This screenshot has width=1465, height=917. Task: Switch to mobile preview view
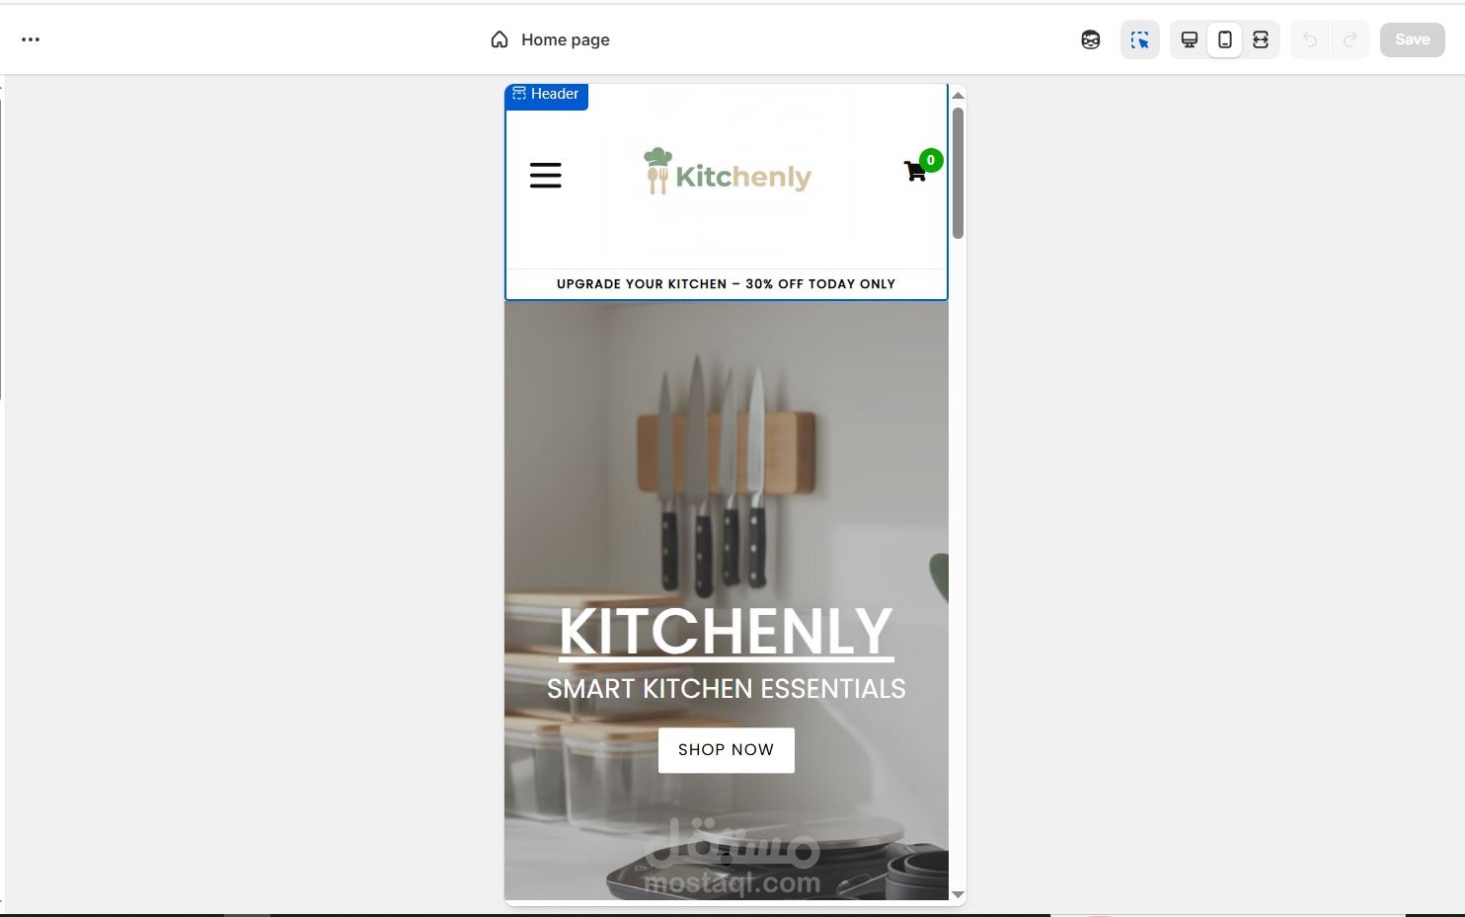tap(1225, 39)
